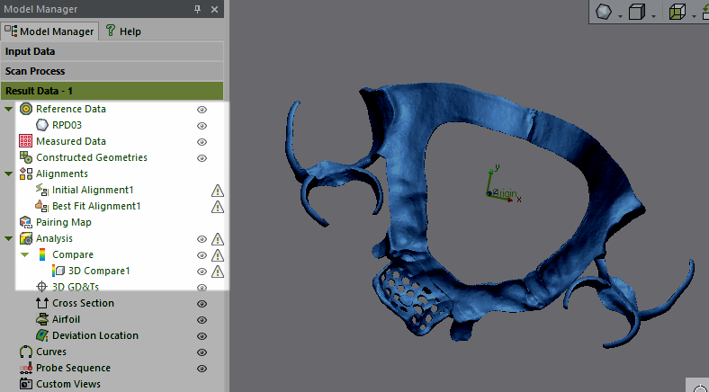Screen dimensions: 709x392
Task: Click the Airfoil icon
Action: [x=42, y=319]
